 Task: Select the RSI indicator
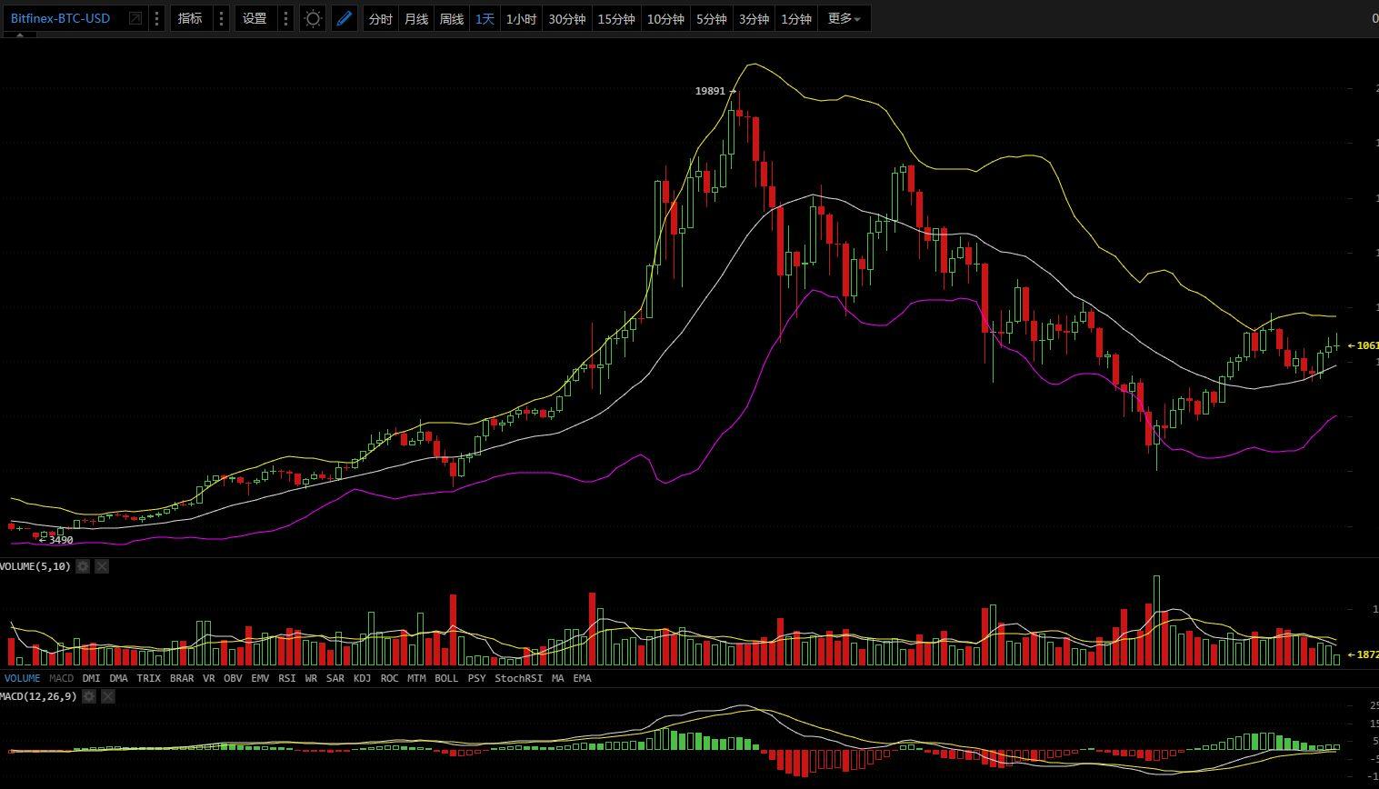click(287, 678)
